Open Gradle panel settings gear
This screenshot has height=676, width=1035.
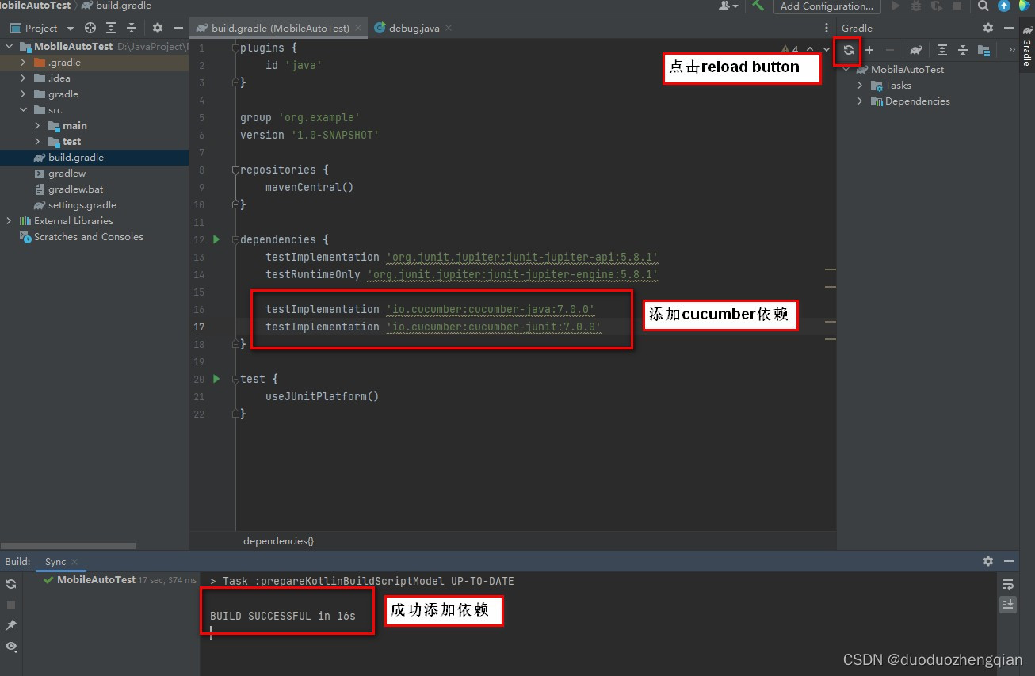[988, 27]
